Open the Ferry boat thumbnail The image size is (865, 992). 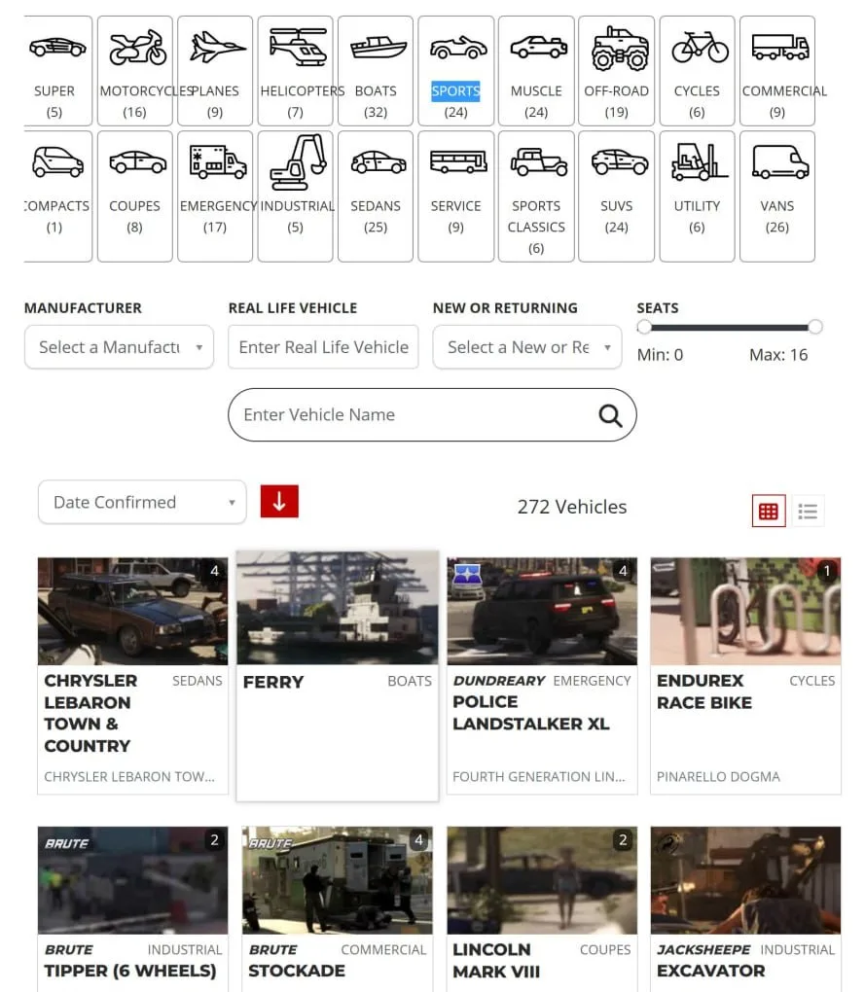click(338, 608)
